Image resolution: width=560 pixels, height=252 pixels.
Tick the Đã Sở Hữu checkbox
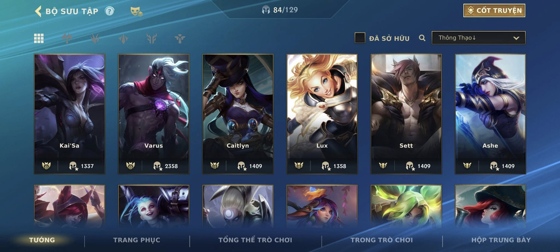pyautogui.click(x=360, y=38)
